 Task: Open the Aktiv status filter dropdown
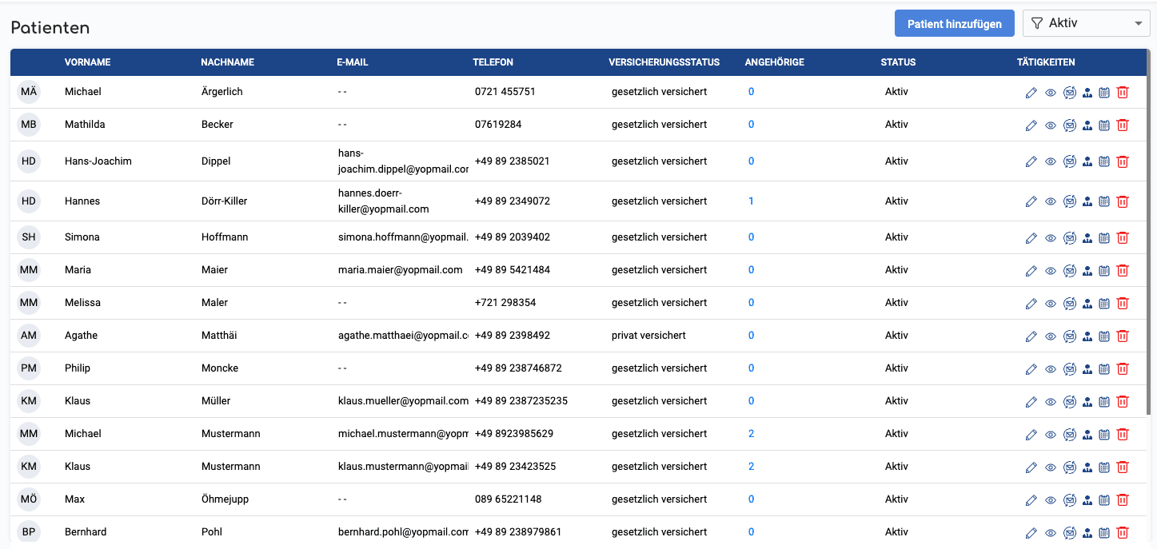click(x=1086, y=23)
